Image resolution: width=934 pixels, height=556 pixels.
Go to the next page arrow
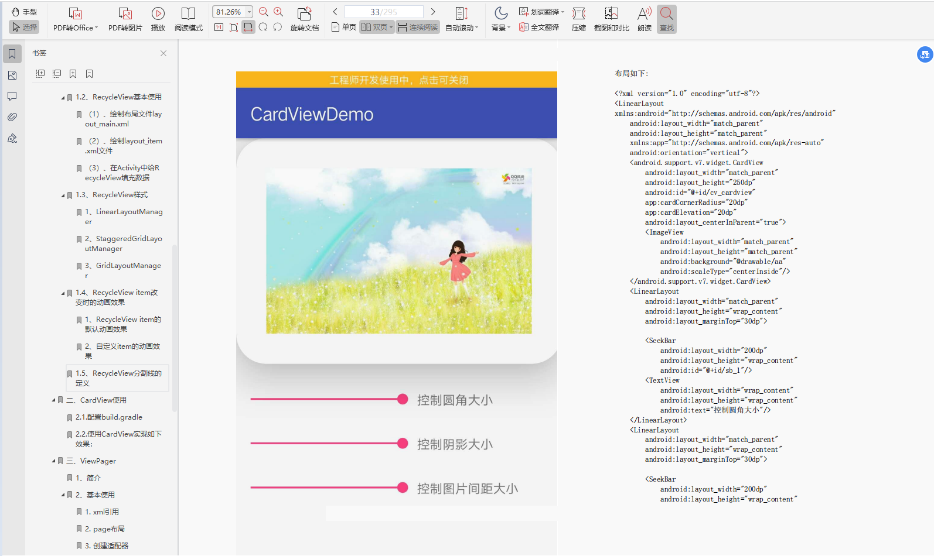coord(433,12)
